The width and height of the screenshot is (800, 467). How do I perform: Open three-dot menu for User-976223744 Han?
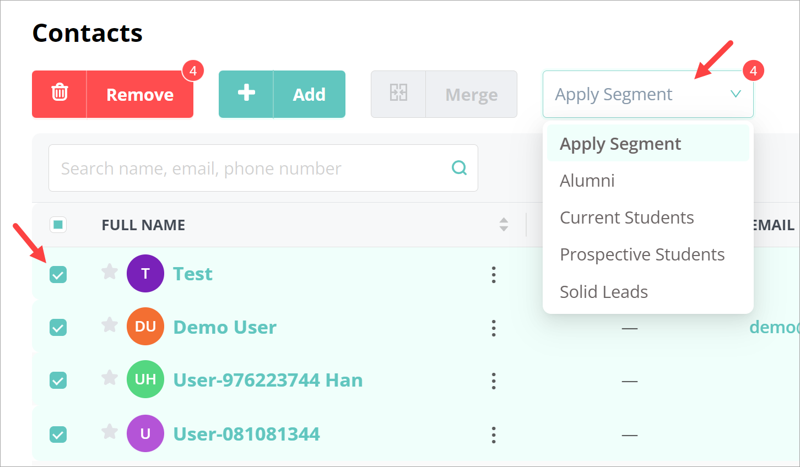tap(494, 381)
